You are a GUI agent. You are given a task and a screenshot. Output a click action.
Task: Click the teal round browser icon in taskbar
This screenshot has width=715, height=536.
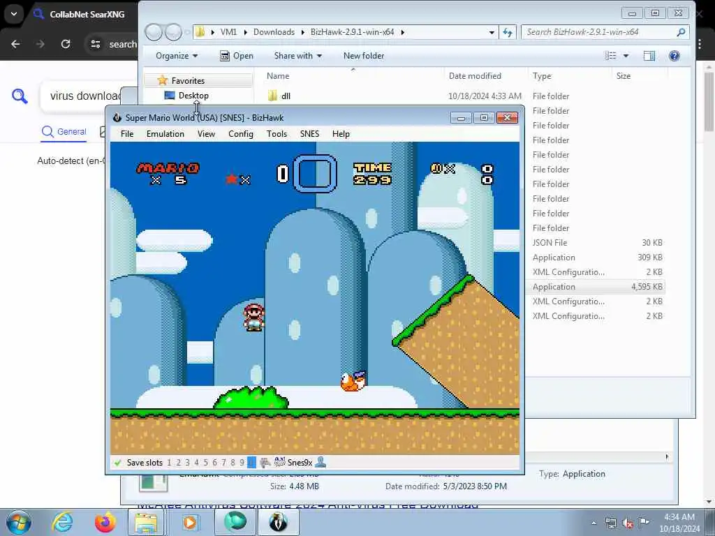(235, 522)
